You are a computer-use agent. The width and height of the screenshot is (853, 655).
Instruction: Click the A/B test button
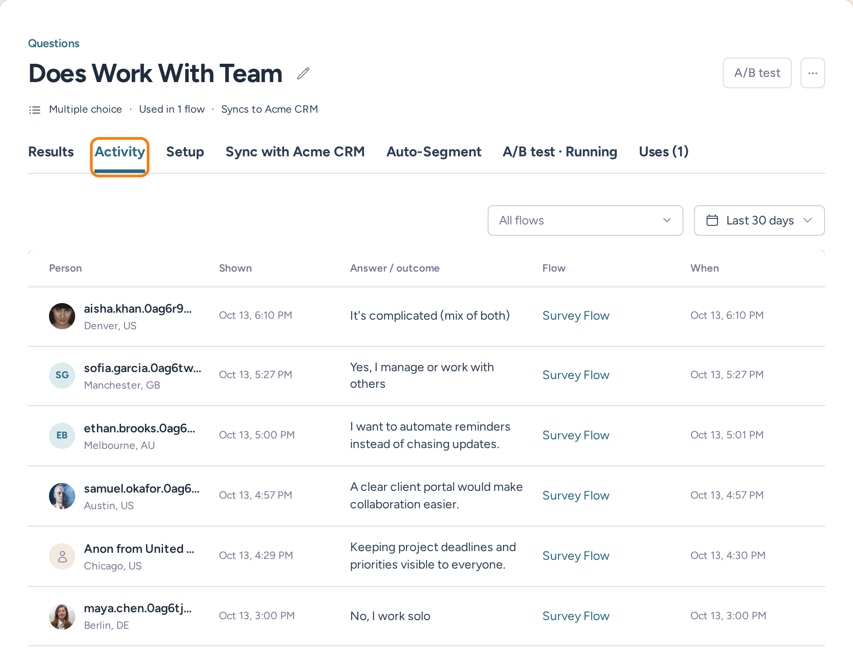coord(757,73)
